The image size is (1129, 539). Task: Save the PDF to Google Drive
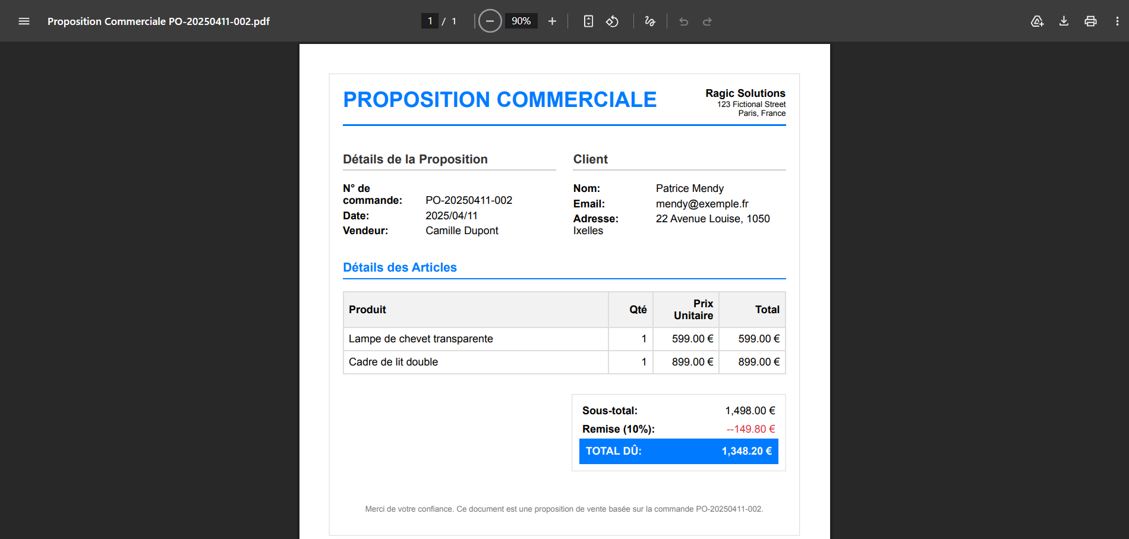pos(1037,21)
